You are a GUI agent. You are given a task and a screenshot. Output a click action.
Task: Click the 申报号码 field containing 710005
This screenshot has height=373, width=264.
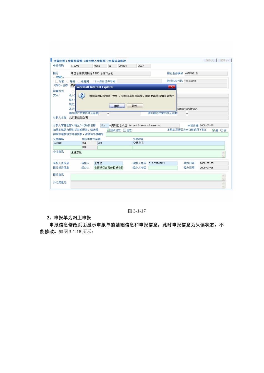82,66
